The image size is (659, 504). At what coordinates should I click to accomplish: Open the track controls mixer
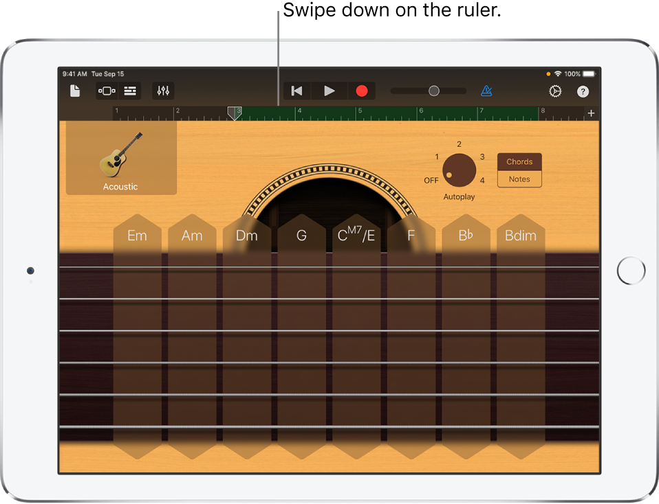click(163, 91)
